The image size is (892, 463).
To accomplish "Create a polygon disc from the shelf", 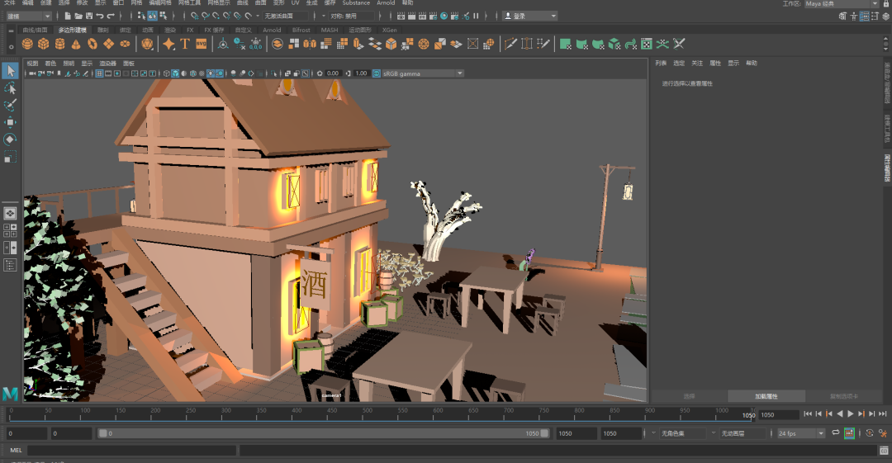I will pyautogui.click(x=125, y=44).
